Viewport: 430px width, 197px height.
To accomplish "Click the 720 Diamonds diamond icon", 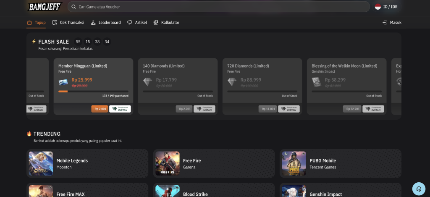I will coord(232,82).
